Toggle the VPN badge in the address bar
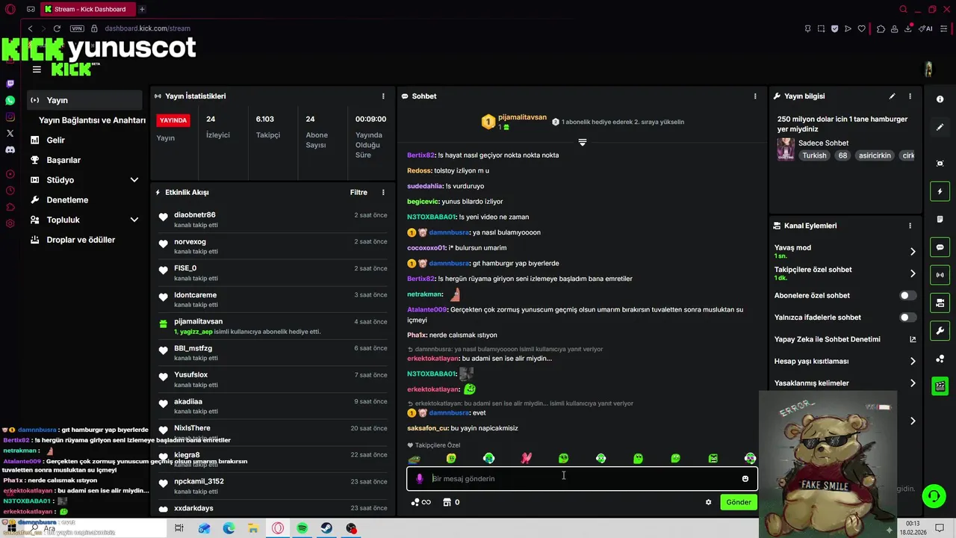Image resolution: width=956 pixels, height=538 pixels. [77, 28]
